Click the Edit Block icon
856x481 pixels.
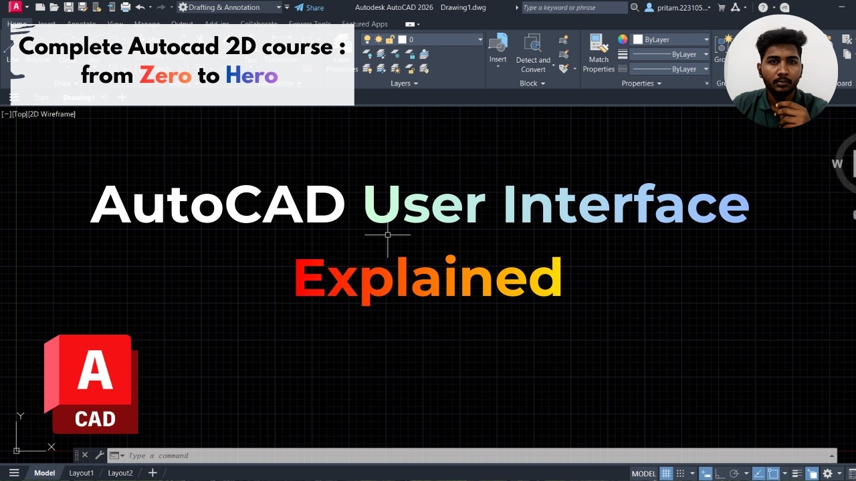[x=564, y=54]
